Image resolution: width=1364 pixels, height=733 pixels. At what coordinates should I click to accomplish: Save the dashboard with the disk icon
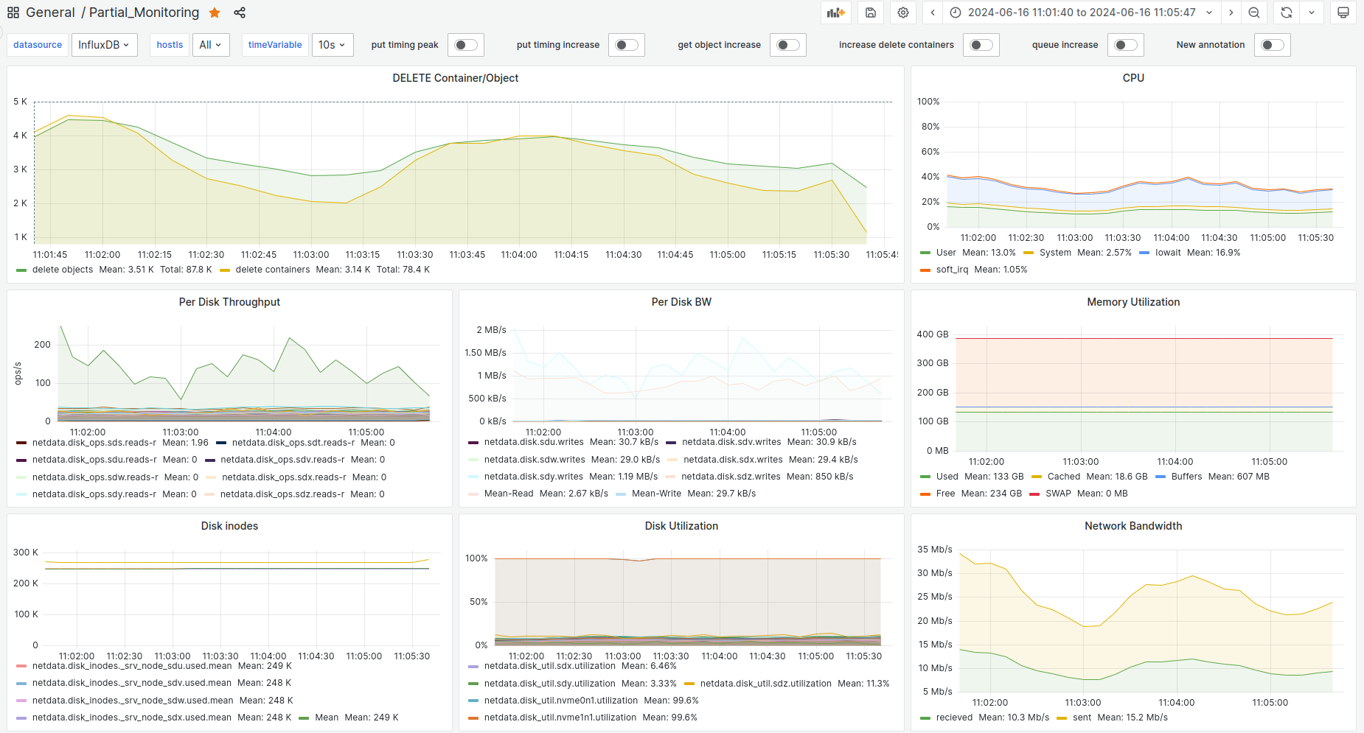pos(871,13)
